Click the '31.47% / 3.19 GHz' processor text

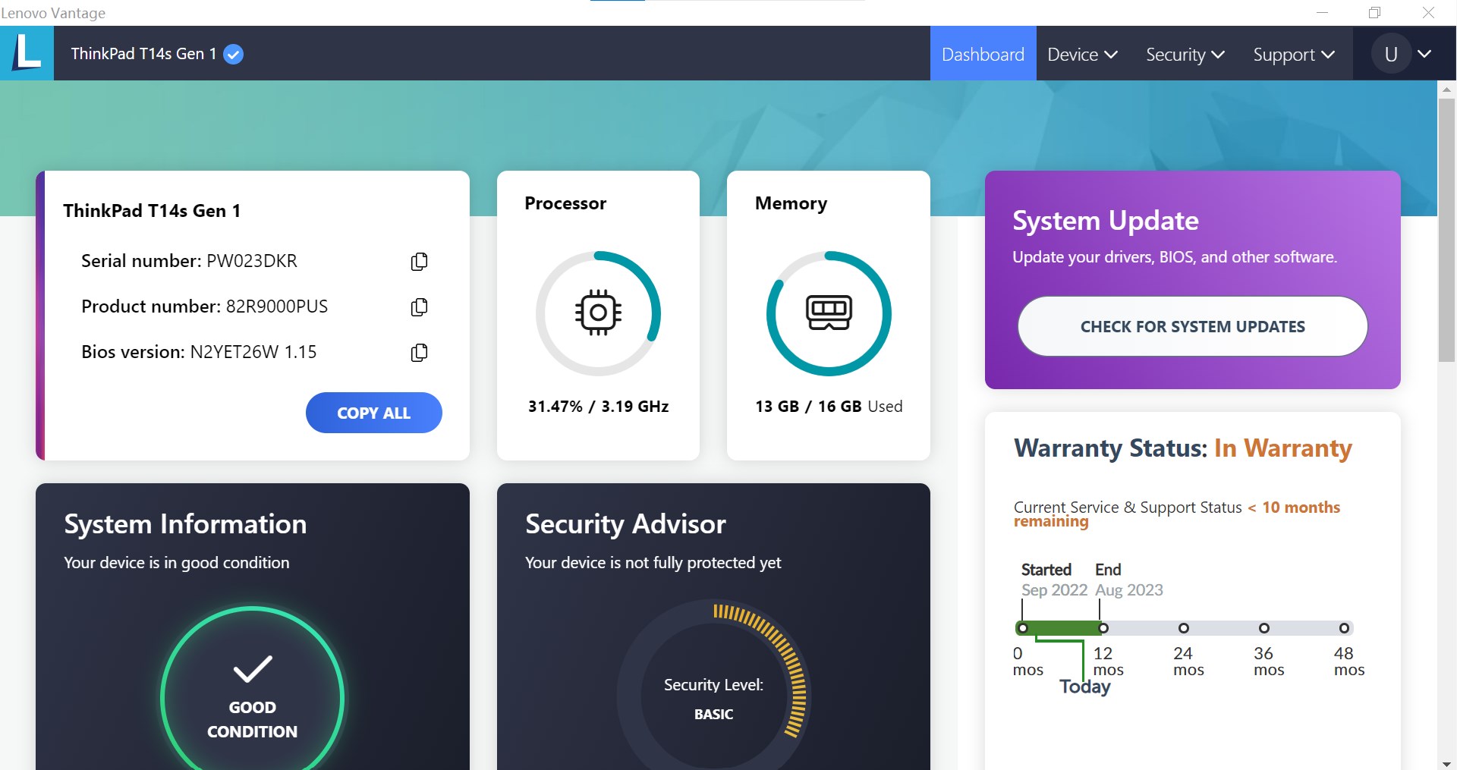598,407
